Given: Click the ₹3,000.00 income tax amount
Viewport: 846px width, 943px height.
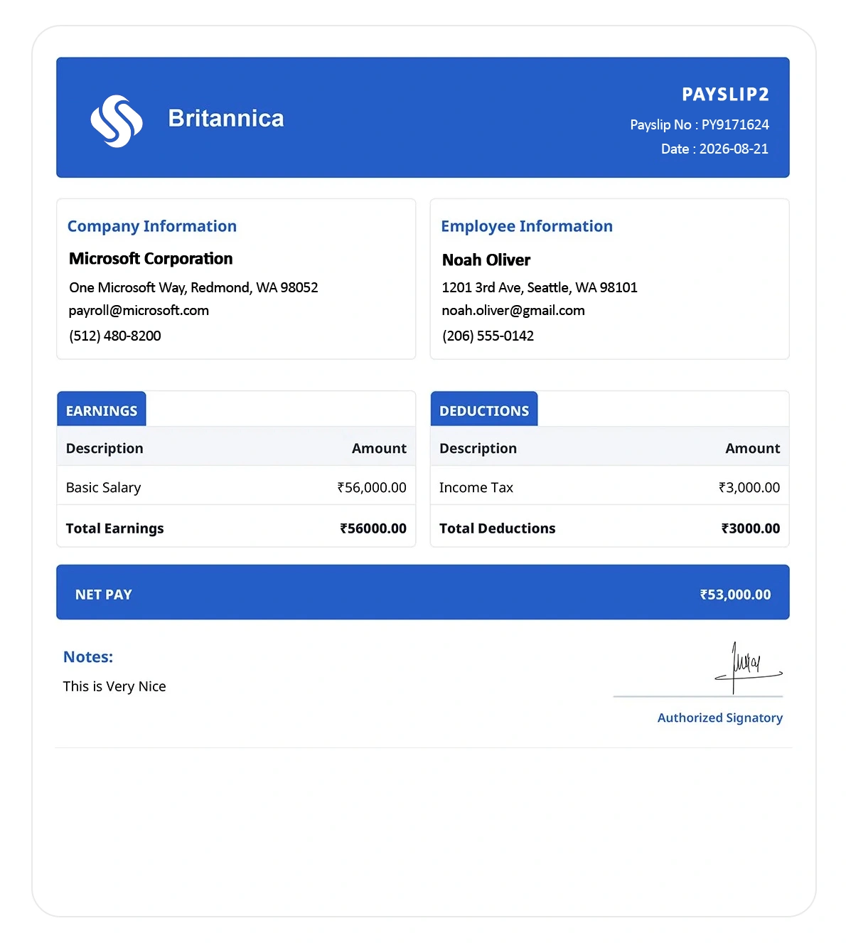Looking at the screenshot, I should pyautogui.click(x=749, y=488).
